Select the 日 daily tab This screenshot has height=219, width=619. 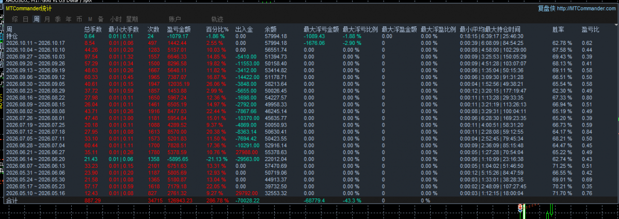click(26, 19)
